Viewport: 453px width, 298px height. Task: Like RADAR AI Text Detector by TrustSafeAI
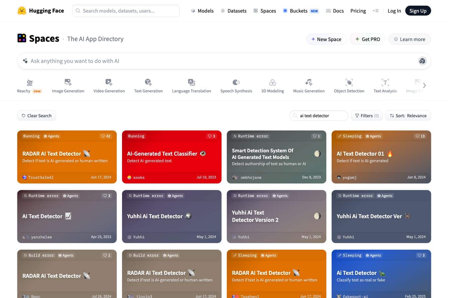tap(106, 136)
